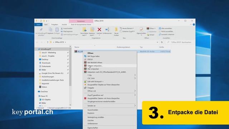229x129 pixels.
Task: Choose Entpacken nach DE_OfficeStandard2019 entry
Action: (107, 72)
